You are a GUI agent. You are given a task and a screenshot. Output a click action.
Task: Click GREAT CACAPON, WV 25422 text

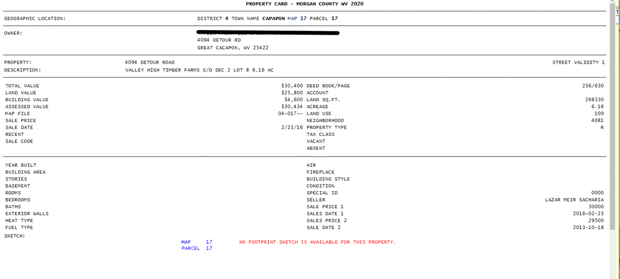coord(233,48)
